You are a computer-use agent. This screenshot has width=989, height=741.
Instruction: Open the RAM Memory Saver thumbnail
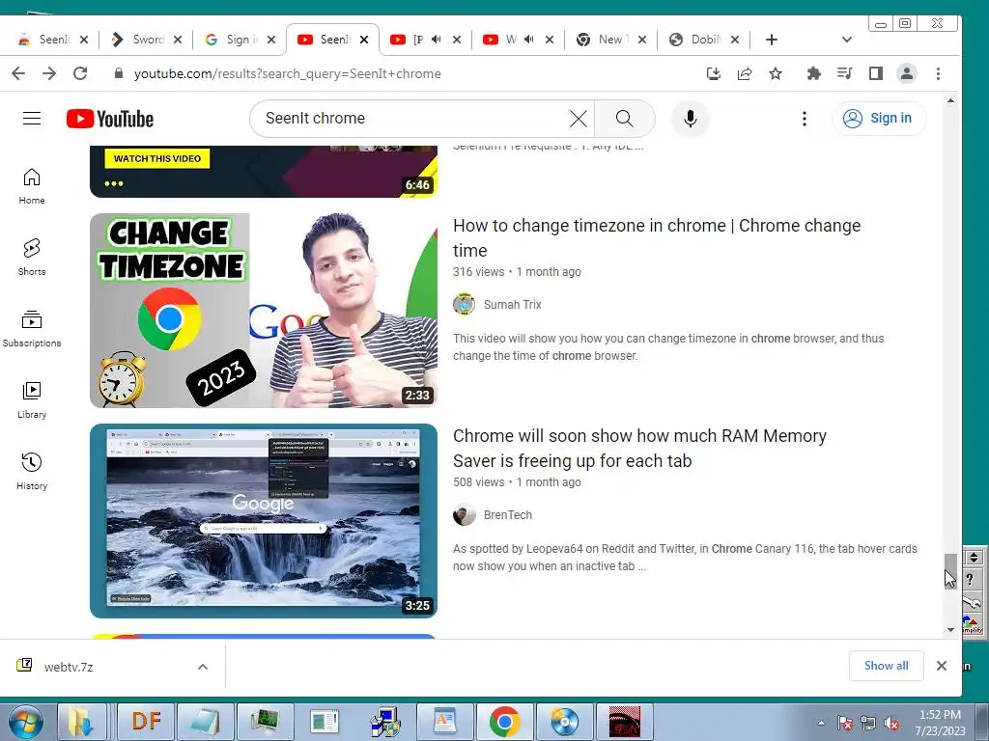pos(264,521)
